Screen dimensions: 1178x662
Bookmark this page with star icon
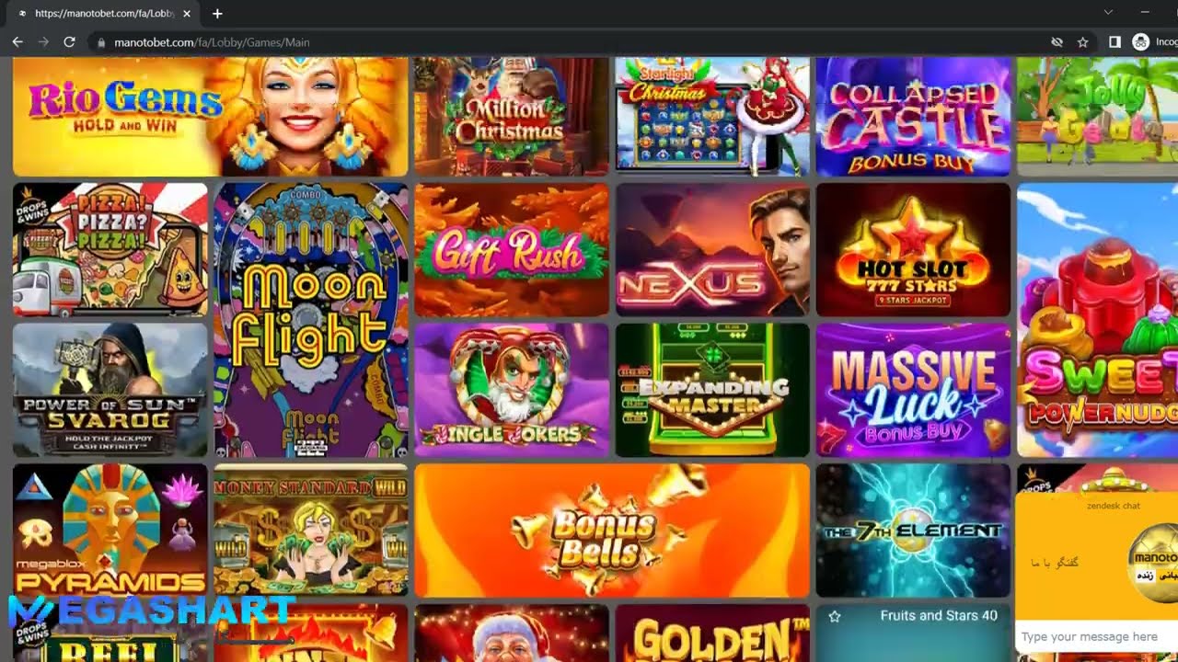click(x=1083, y=42)
